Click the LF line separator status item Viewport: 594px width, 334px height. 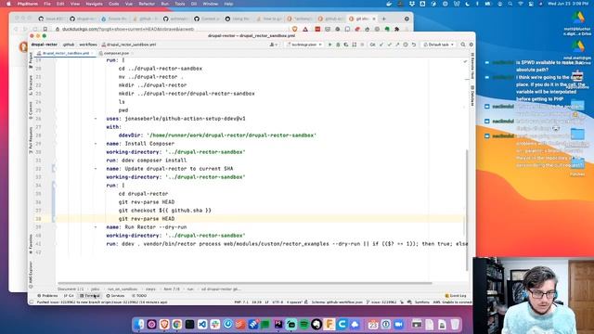pos(266,302)
